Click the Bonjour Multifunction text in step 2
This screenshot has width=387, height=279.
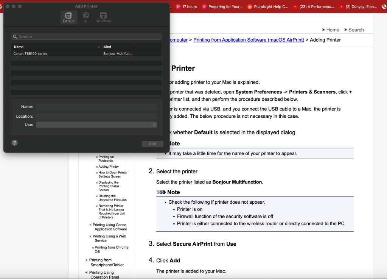[237, 182]
